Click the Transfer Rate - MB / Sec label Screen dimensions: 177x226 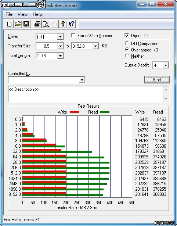coord(75,208)
